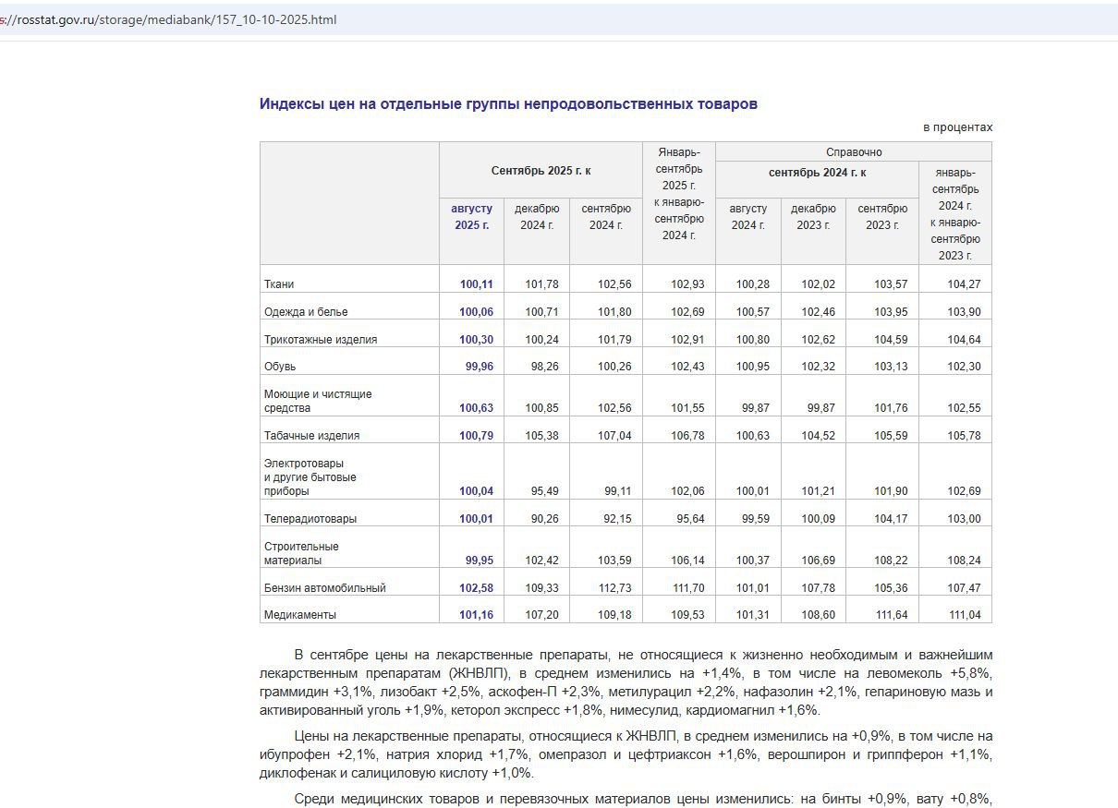The image size is (1118, 808).
Task: Click the 'Одежда и белье' row label
Action: 306,312
